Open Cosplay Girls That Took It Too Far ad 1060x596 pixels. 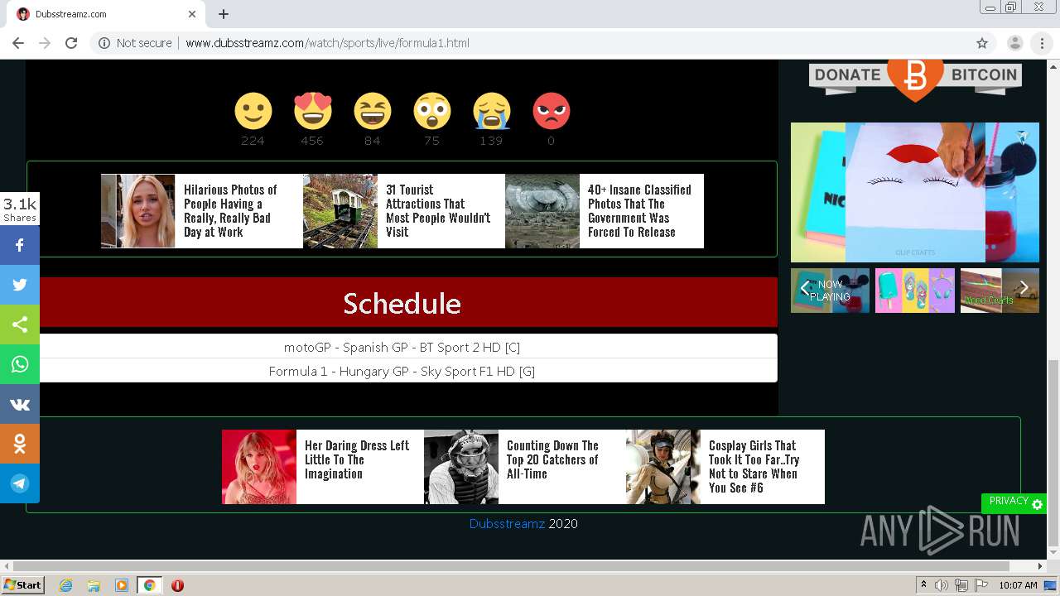(725, 467)
